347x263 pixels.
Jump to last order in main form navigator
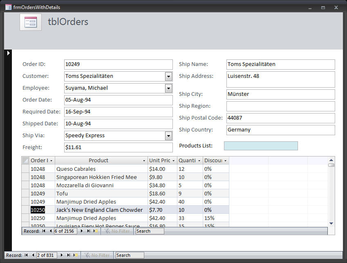(x=69, y=255)
